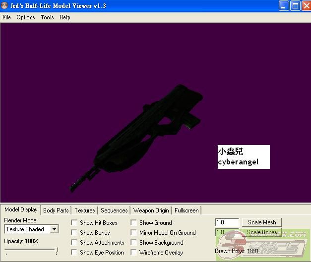The image size is (311, 262).
Task: Click the app icon in title bar
Action: point(5,6)
